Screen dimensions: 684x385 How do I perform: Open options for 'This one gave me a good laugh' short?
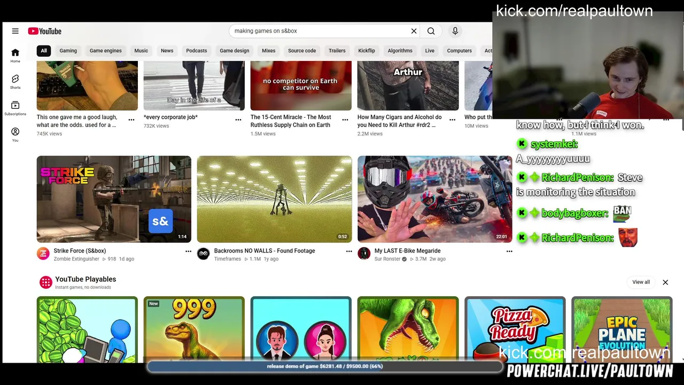[131, 120]
